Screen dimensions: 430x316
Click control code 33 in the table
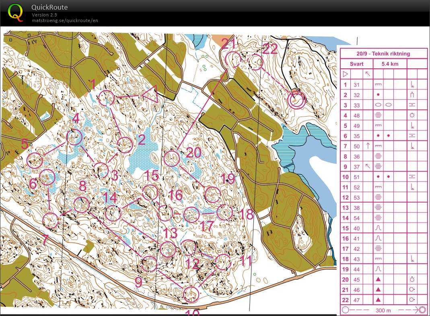(x=356, y=105)
